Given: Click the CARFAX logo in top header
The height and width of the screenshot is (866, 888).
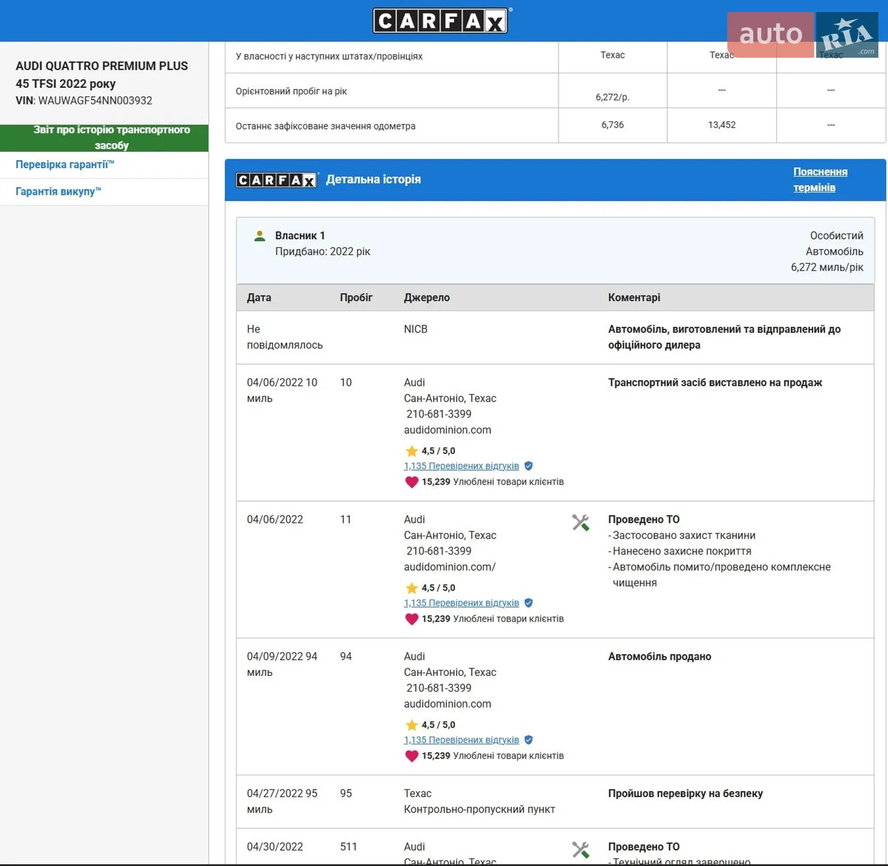Looking at the screenshot, I should click(442, 20).
